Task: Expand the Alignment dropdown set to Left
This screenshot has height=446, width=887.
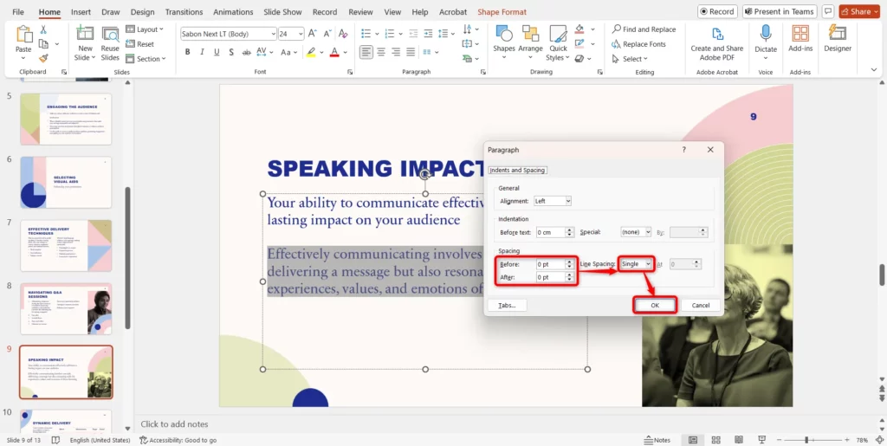Action: coord(553,201)
